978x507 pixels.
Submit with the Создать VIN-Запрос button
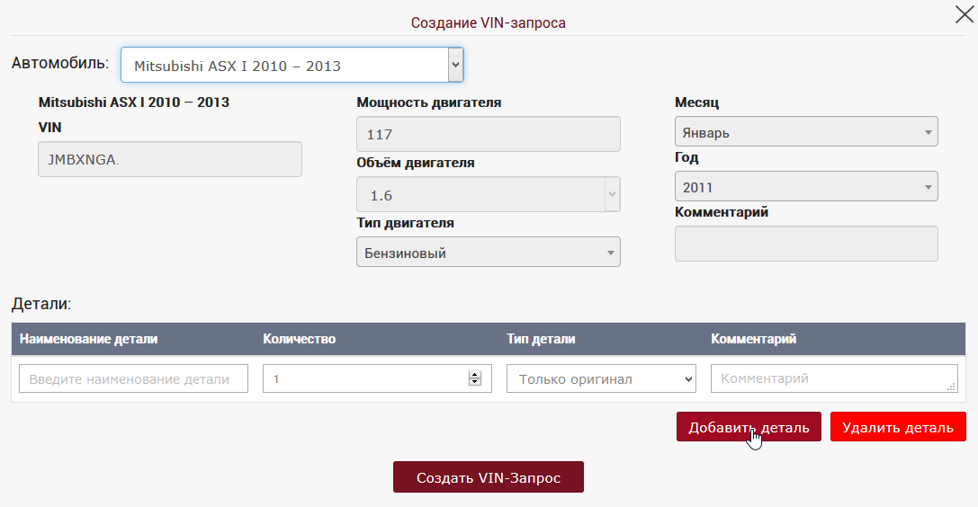488,477
